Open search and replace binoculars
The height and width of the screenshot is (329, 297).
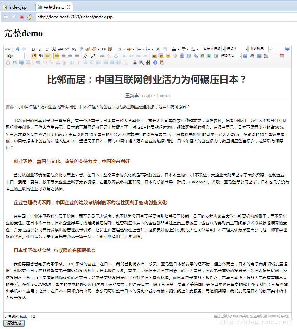[148, 63]
